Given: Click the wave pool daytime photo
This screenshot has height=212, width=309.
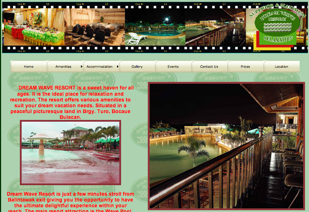Looking at the screenshot, I should pos(70,153).
